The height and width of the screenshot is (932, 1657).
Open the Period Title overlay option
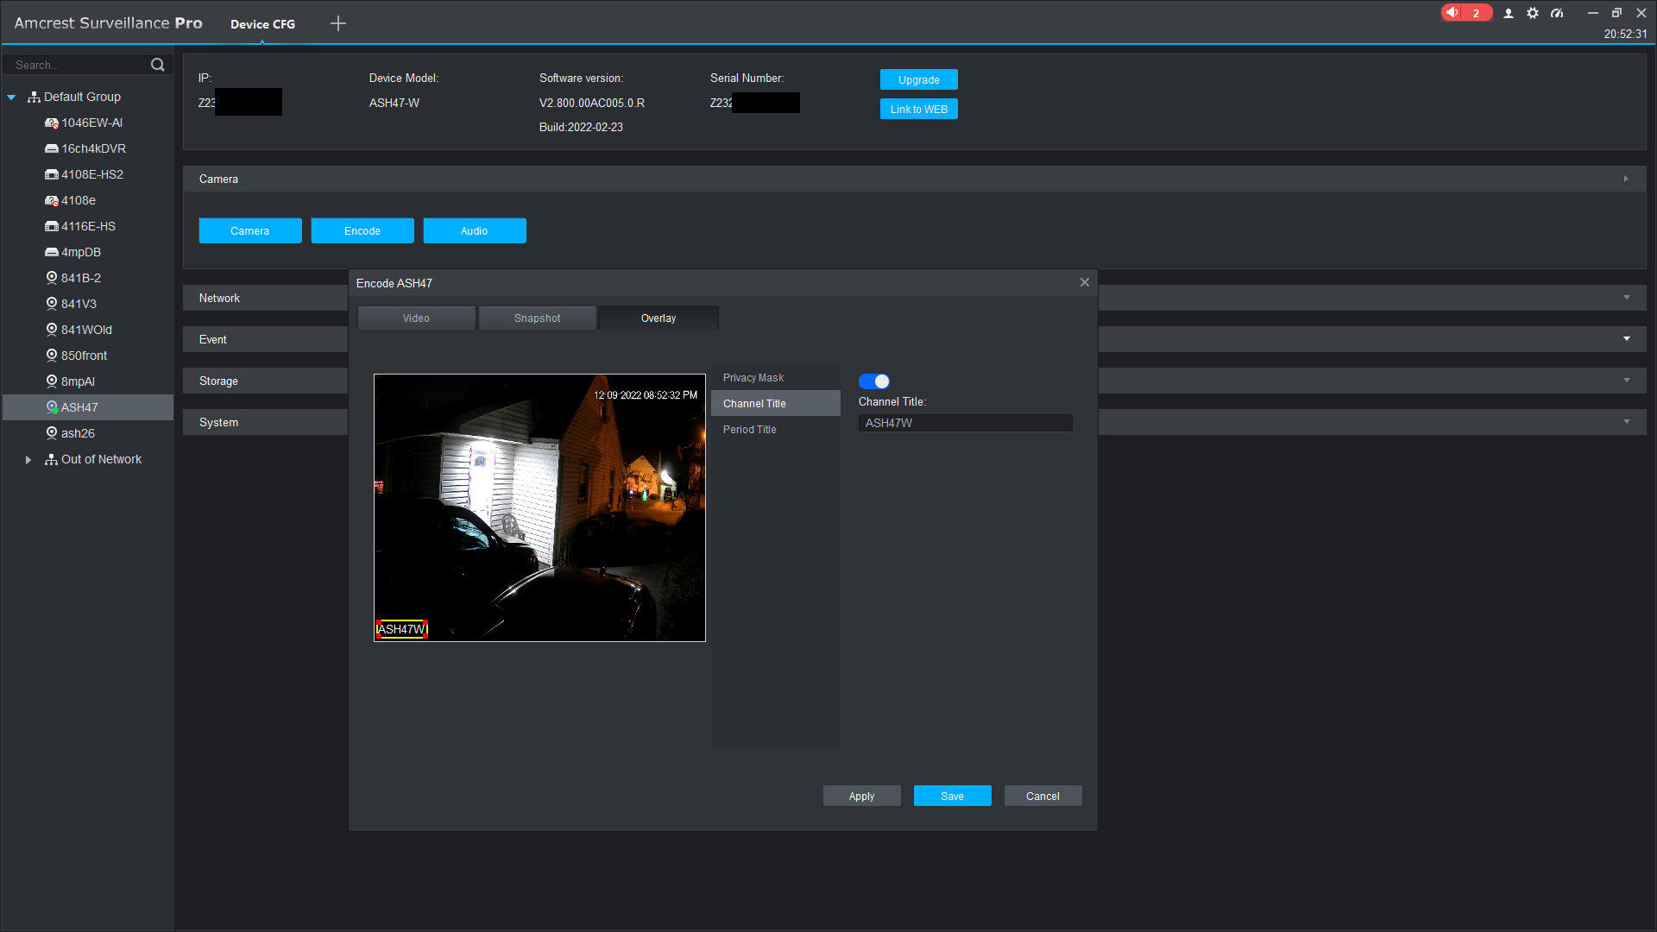[775, 430]
